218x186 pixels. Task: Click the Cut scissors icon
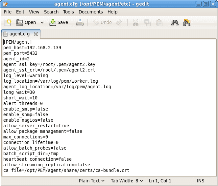pos(135,23)
